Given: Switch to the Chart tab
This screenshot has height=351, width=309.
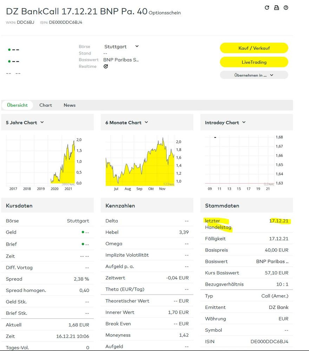Looking at the screenshot, I should [x=46, y=105].
